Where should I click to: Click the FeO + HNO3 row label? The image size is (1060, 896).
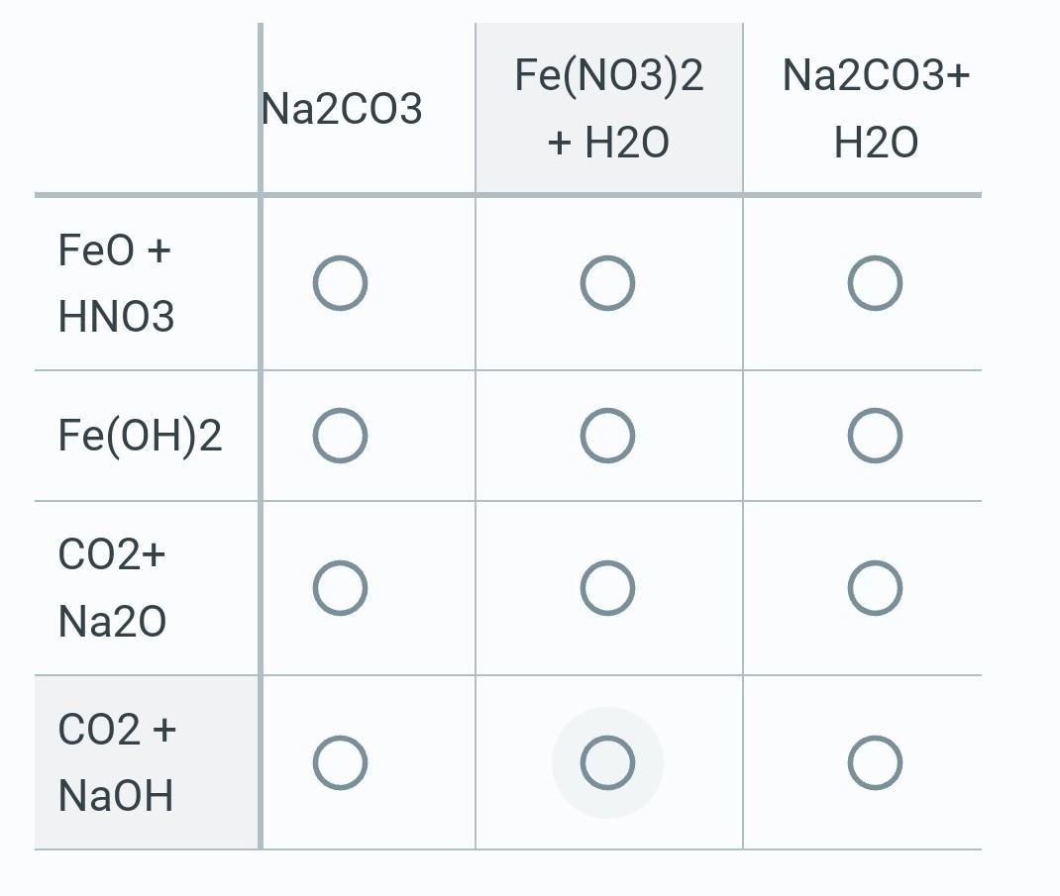pos(116,284)
